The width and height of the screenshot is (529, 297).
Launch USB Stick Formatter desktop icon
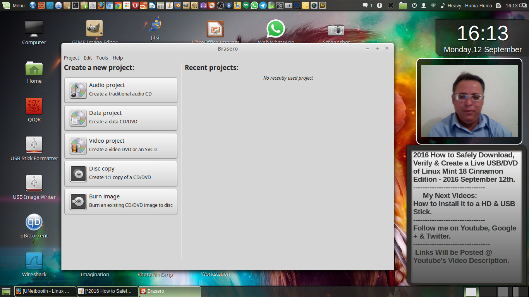click(34, 149)
